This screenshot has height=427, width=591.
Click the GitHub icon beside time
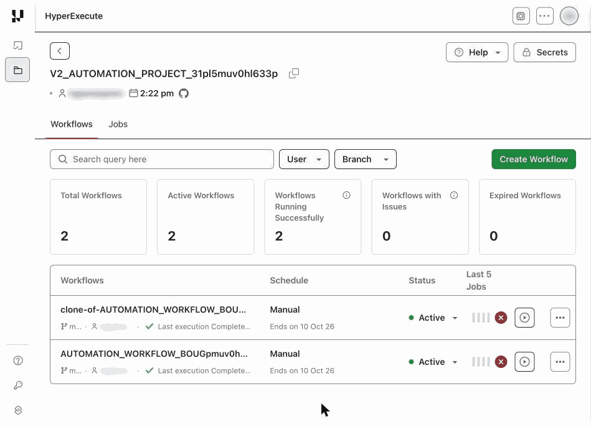click(184, 93)
